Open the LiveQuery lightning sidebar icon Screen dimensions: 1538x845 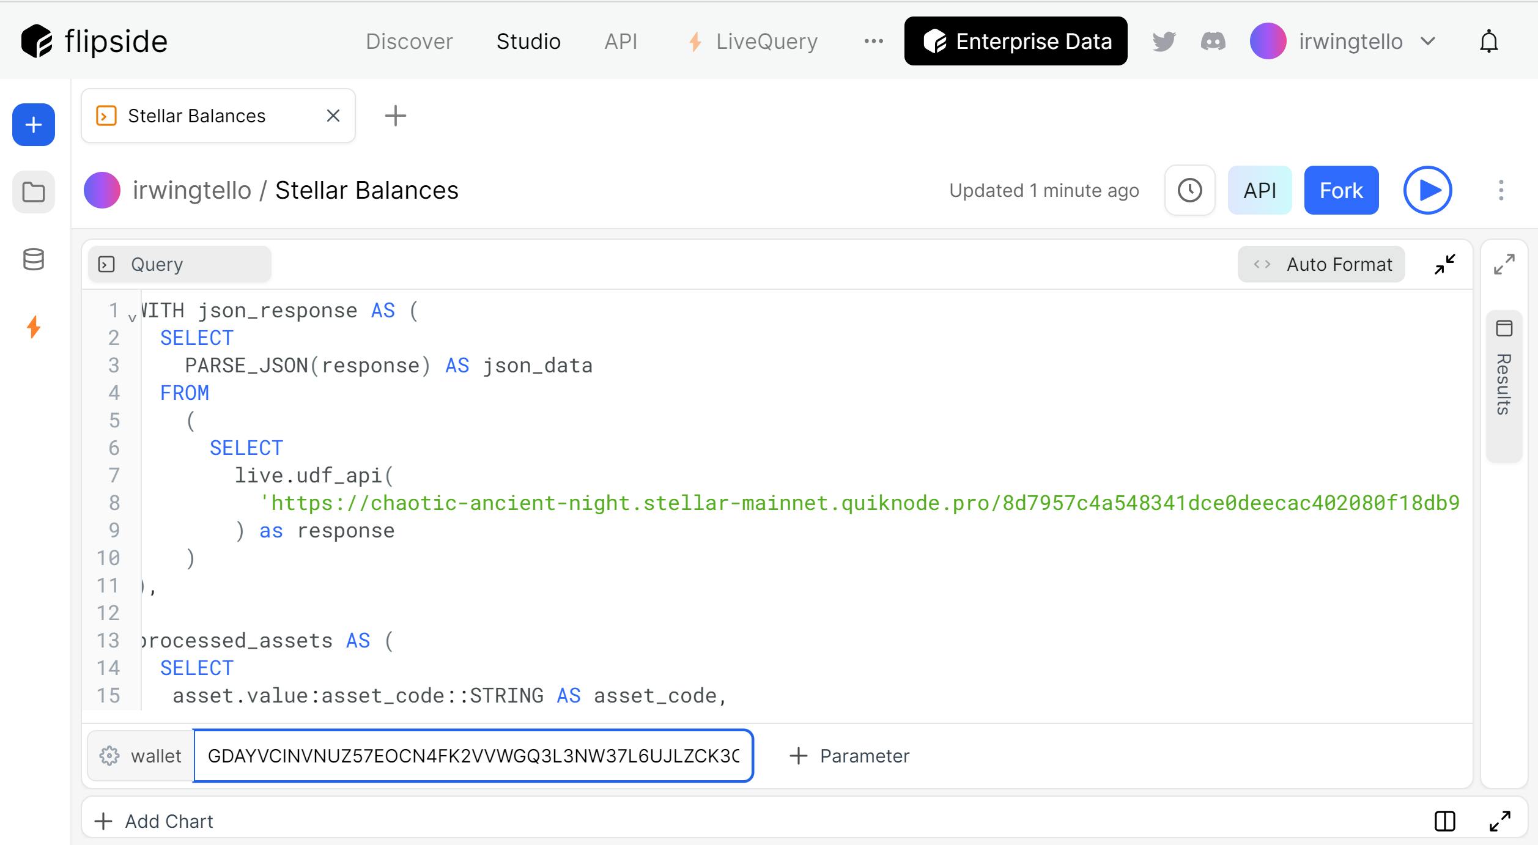pos(34,327)
